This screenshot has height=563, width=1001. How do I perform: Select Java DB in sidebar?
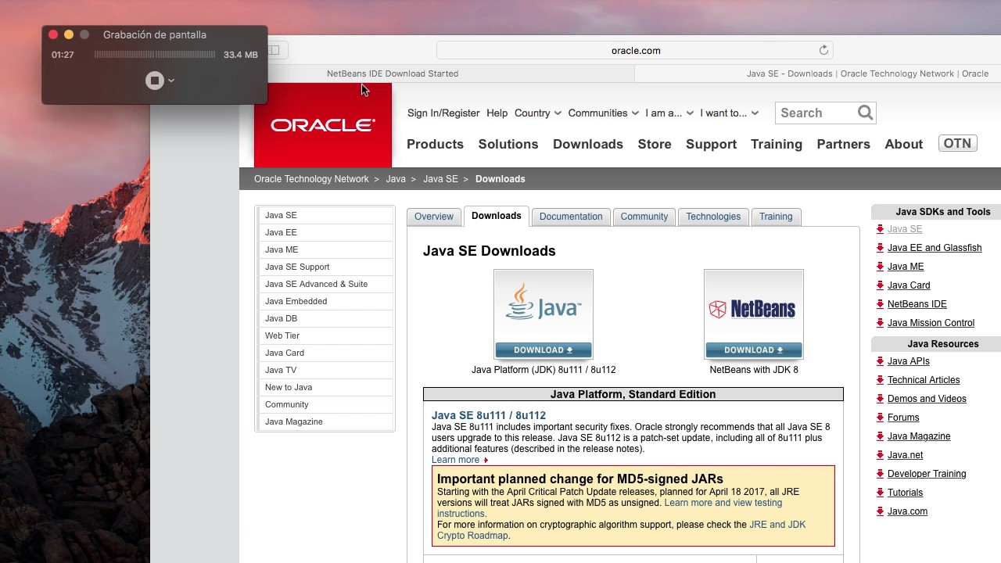(x=325, y=318)
